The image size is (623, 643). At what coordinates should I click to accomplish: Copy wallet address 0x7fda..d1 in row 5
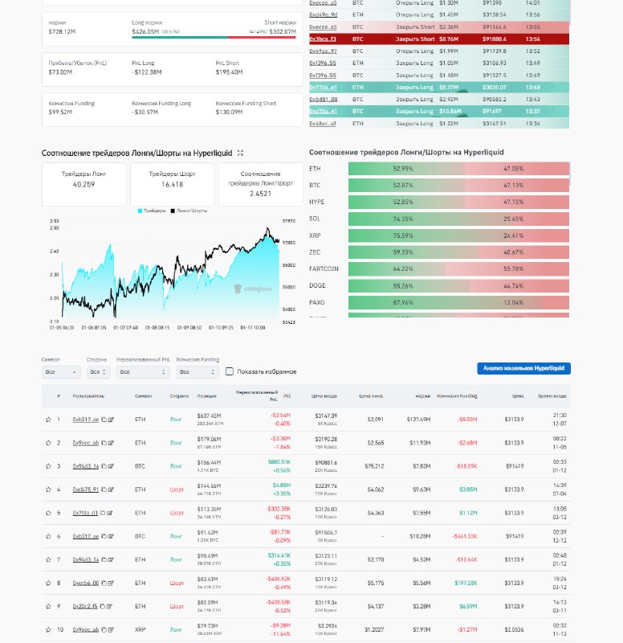[x=103, y=513]
